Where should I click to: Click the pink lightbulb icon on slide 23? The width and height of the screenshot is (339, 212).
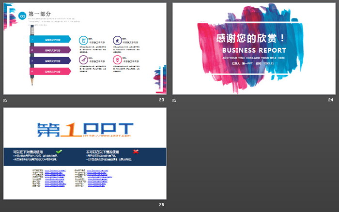[x=117, y=60]
